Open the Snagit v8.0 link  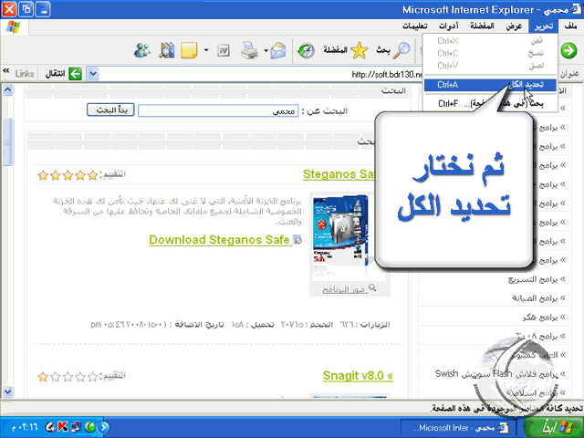click(358, 375)
